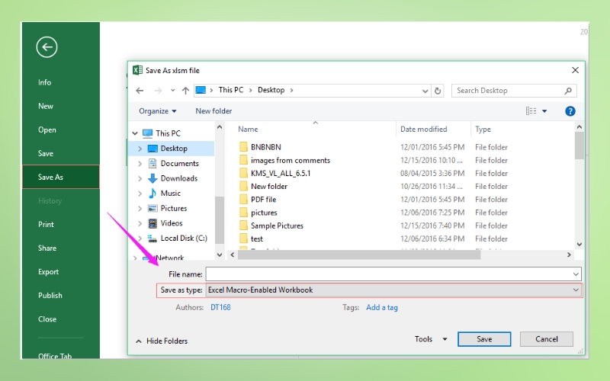
Task: Click the file list horizontal scrollbar
Action: coord(359,255)
